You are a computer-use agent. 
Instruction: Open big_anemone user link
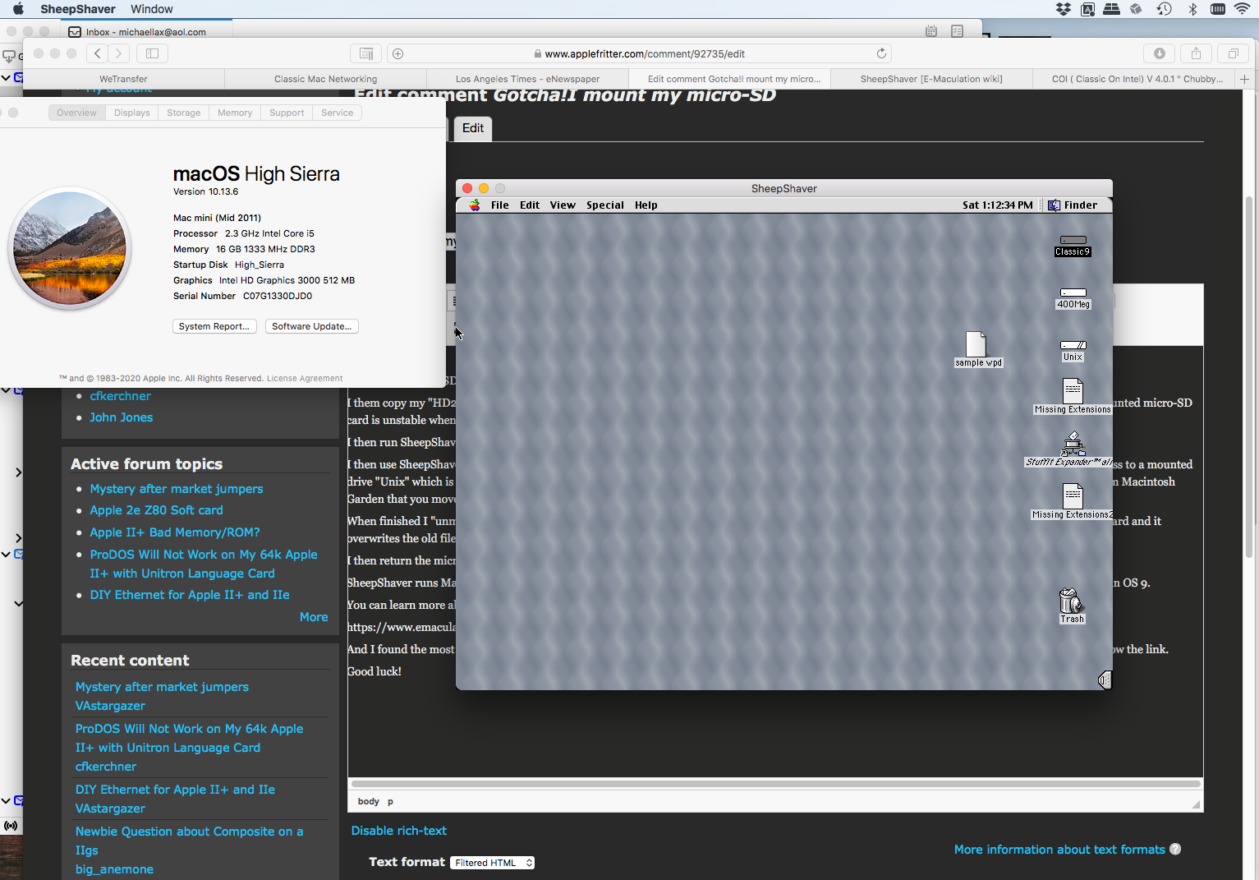(114, 869)
